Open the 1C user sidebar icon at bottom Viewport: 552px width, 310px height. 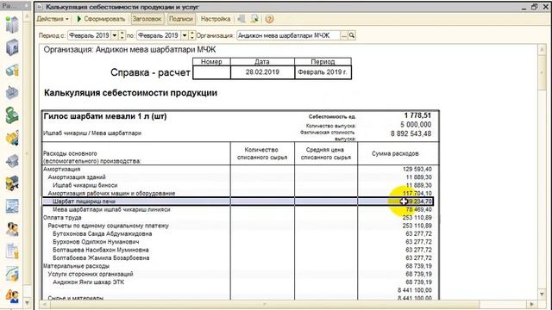tap(12, 296)
